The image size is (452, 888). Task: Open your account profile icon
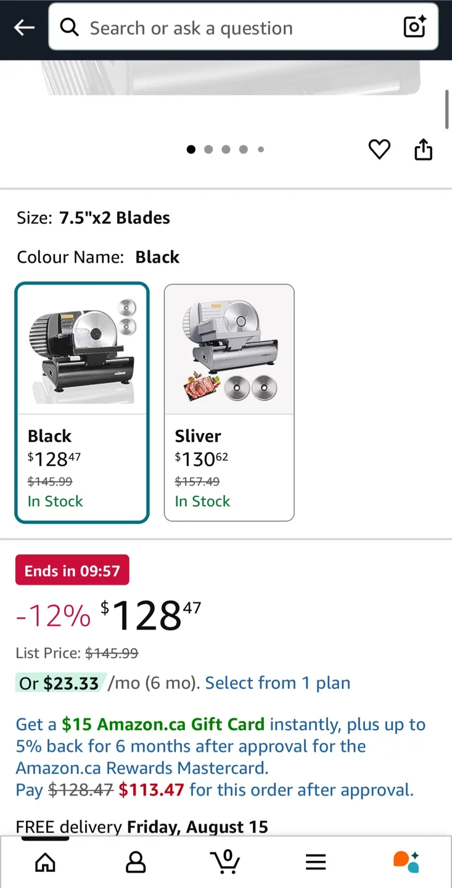[x=135, y=862]
